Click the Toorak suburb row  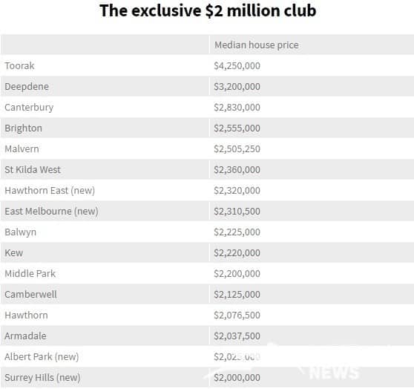pos(207,65)
